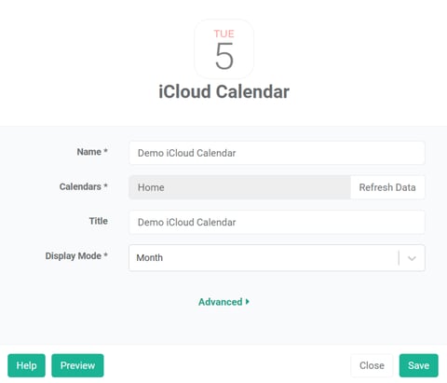Save the calendar widget settings
The height and width of the screenshot is (383, 447).
click(x=418, y=365)
